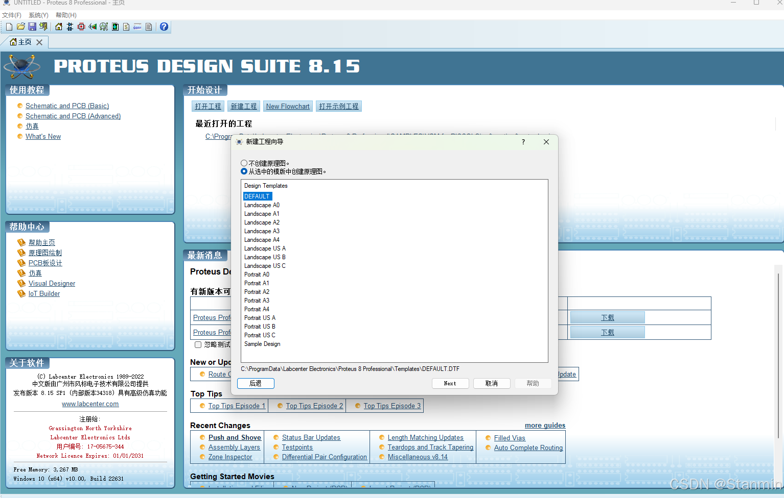Open the 系统(Y) menu
784x498 pixels.
(x=38, y=15)
